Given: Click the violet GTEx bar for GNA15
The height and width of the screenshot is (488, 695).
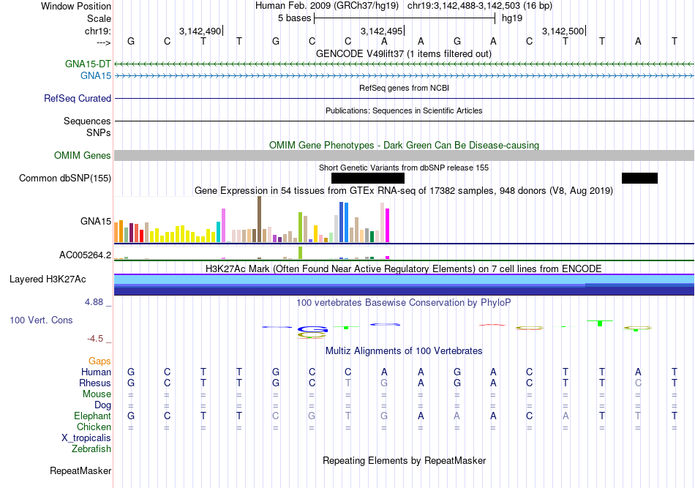Looking at the screenshot, I should click(223, 225).
